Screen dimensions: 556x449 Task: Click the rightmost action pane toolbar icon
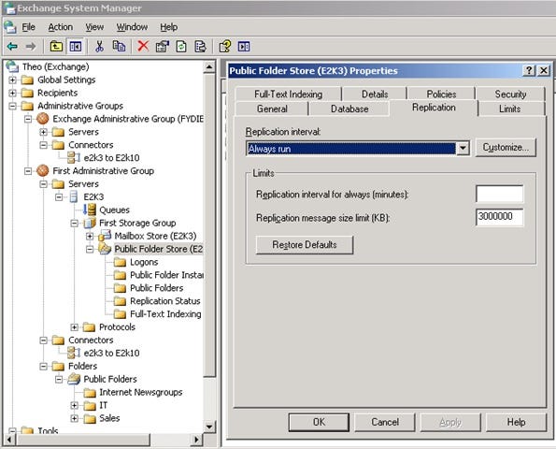coord(244,46)
